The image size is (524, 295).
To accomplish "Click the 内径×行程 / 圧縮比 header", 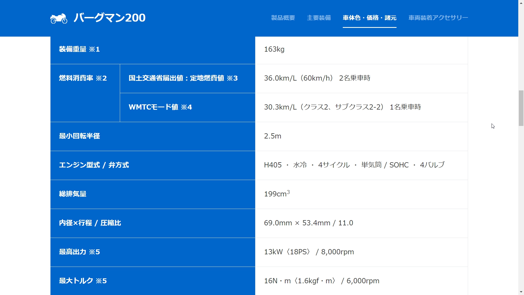I will click(x=90, y=223).
